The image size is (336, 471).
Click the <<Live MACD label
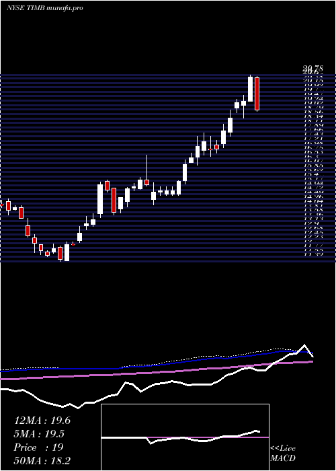point(283,453)
